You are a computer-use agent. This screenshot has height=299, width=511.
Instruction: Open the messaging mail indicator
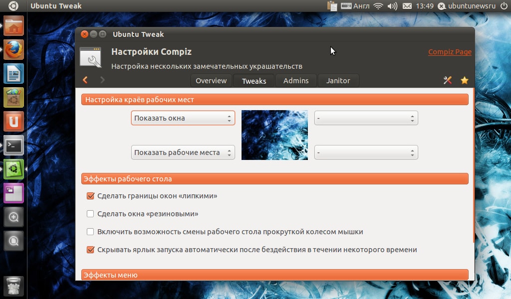point(407,6)
